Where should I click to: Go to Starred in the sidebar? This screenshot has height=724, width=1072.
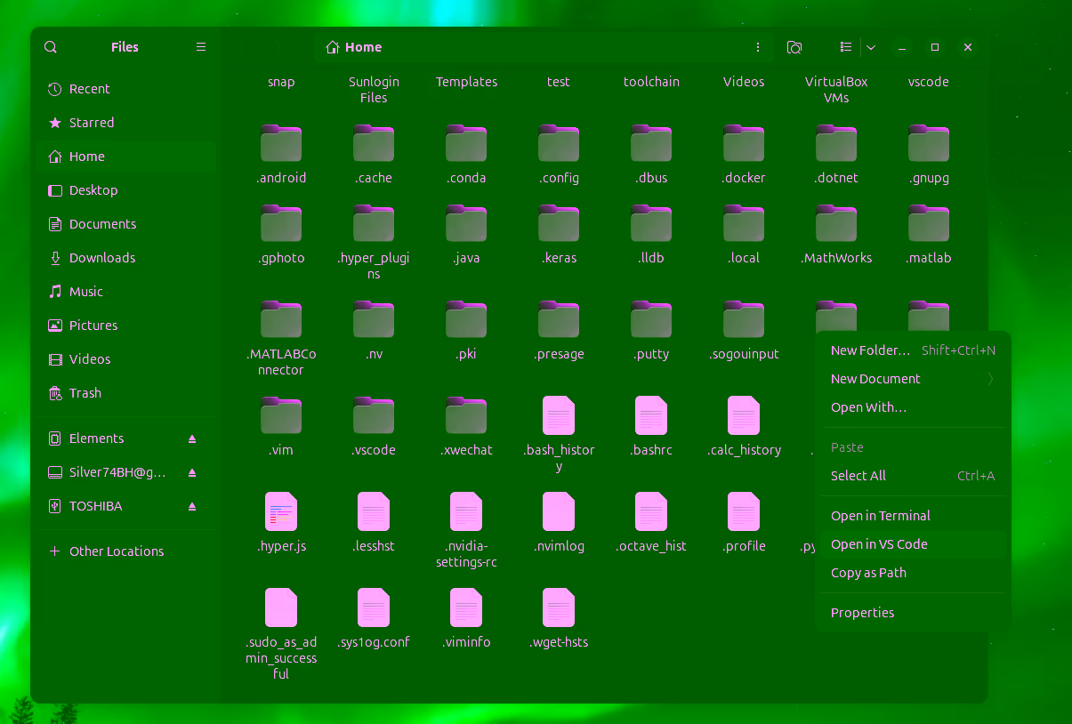[91, 123]
